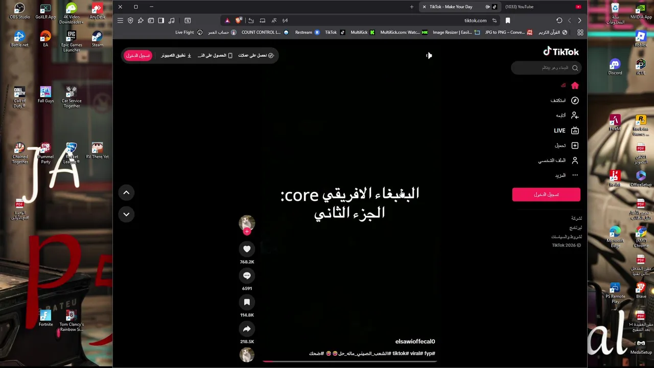Mute the TikTok tab audio icon
Image resolution: width=654 pixels, height=368 pixels.
pos(487,7)
